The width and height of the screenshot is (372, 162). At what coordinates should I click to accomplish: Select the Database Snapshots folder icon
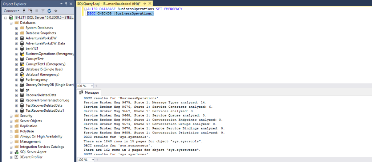22,33
